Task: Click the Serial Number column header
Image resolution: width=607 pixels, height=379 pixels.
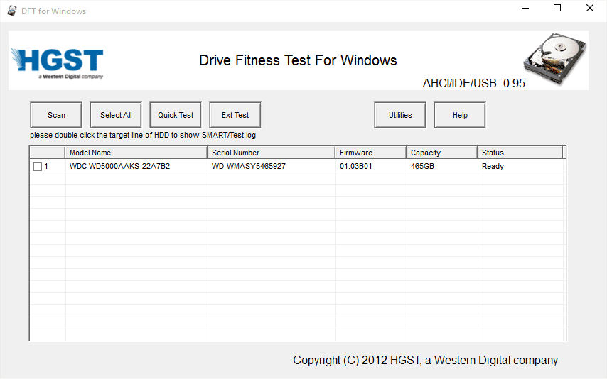Action: point(271,153)
